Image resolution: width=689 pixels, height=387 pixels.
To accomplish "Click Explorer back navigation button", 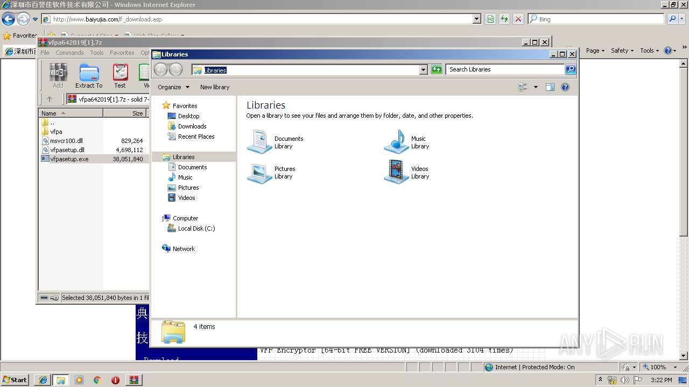I will (161, 69).
